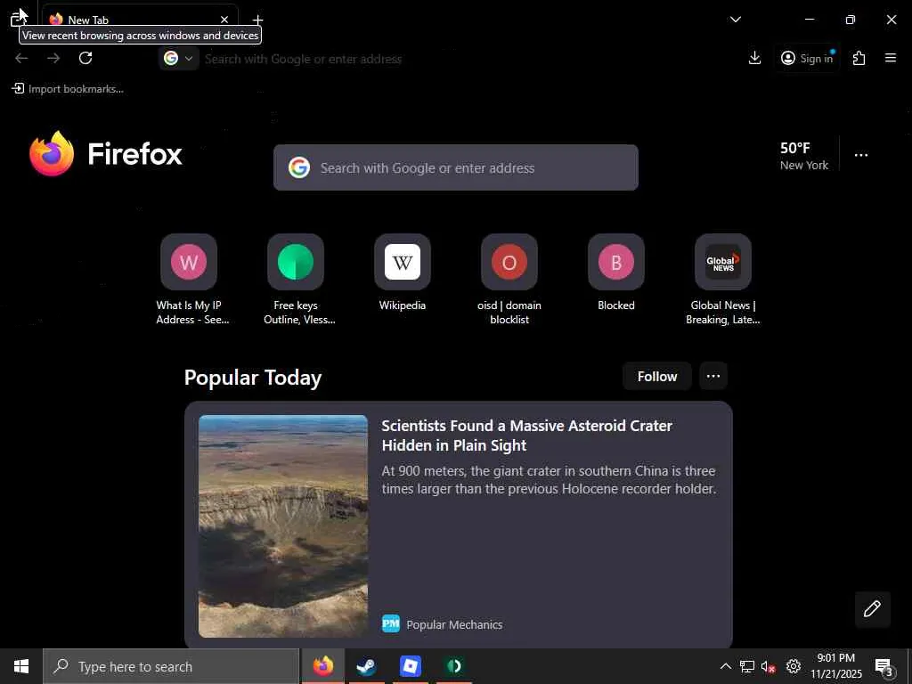Click the Popular Mechanics source label
Image resolution: width=912 pixels, height=684 pixels.
[454, 624]
